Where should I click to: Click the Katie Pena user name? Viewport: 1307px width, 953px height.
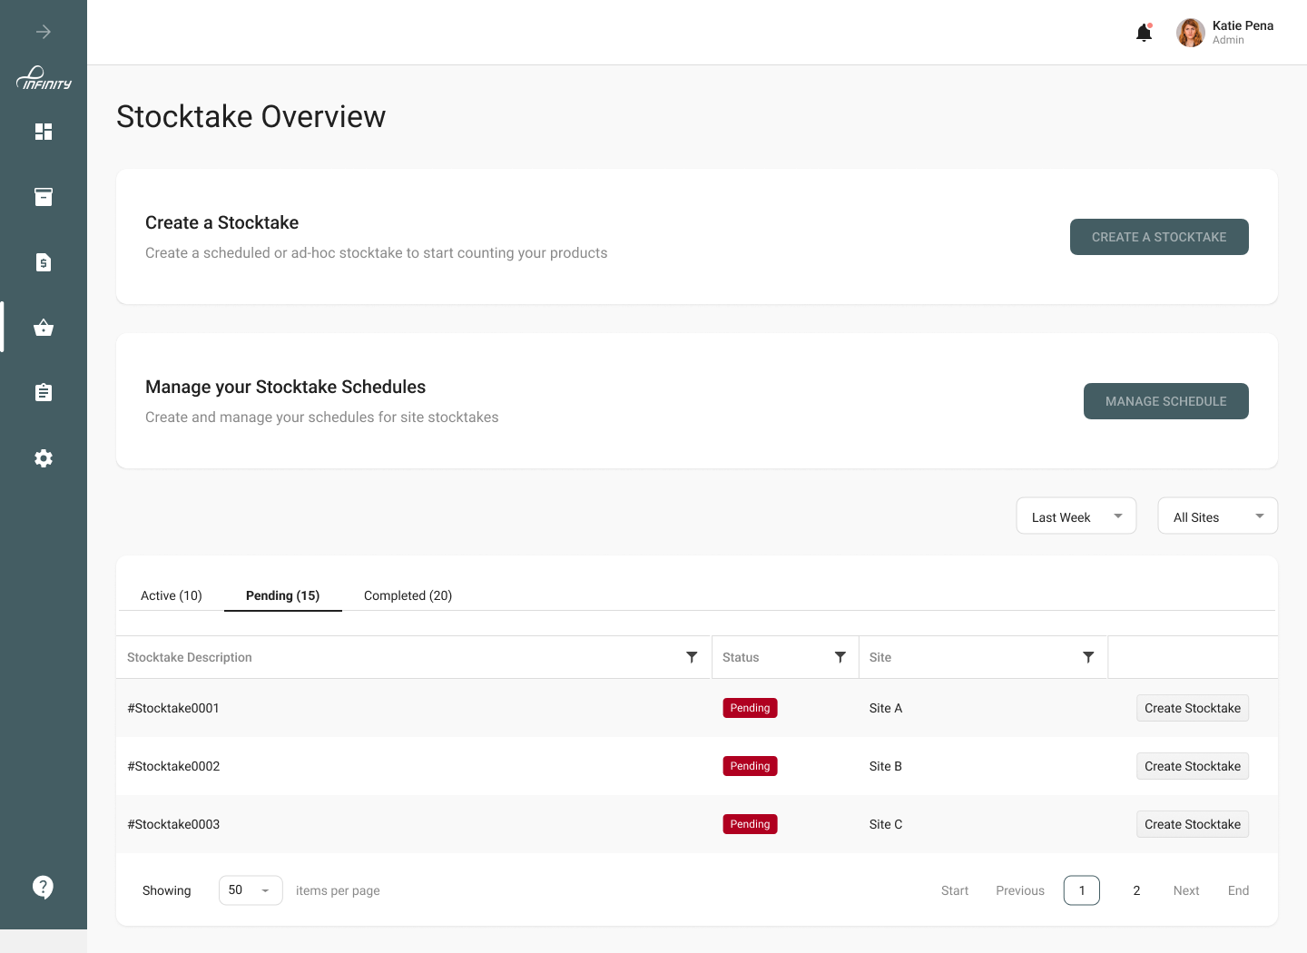pos(1243,25)
